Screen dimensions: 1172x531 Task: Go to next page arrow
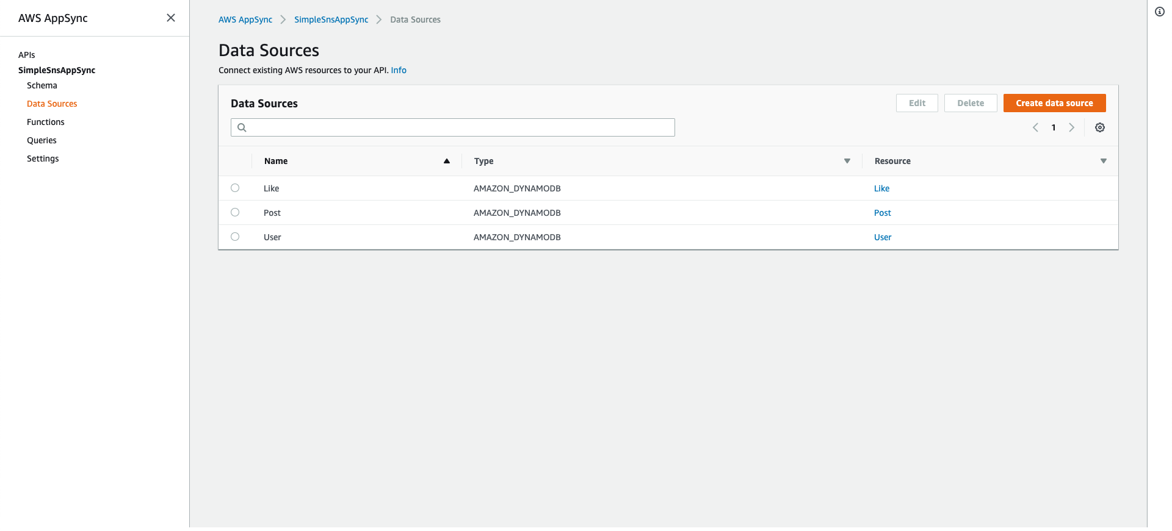pos(1071,127)
